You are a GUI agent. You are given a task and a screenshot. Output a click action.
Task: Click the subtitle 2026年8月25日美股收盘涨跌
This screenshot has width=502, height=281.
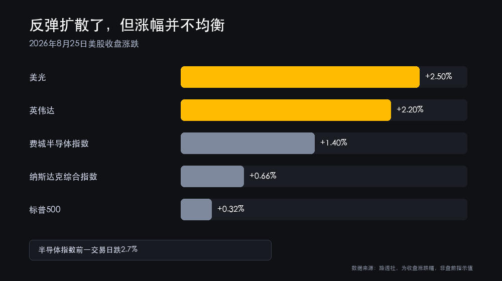[84, 44]
